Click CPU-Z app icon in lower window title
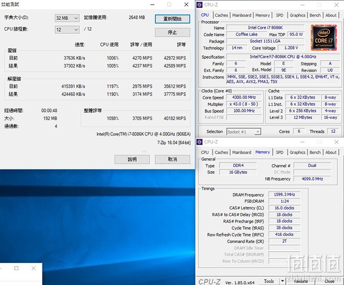The height and width of the screenshot is (285, 344). coord(200,142)
